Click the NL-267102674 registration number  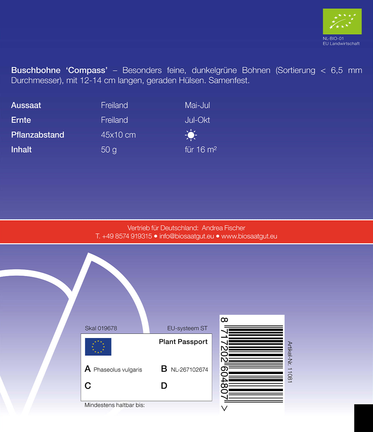(x=189, y=370)
